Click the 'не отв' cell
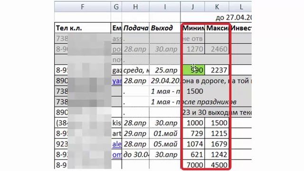Screen dimensions: 304x171 click(193, 38)
